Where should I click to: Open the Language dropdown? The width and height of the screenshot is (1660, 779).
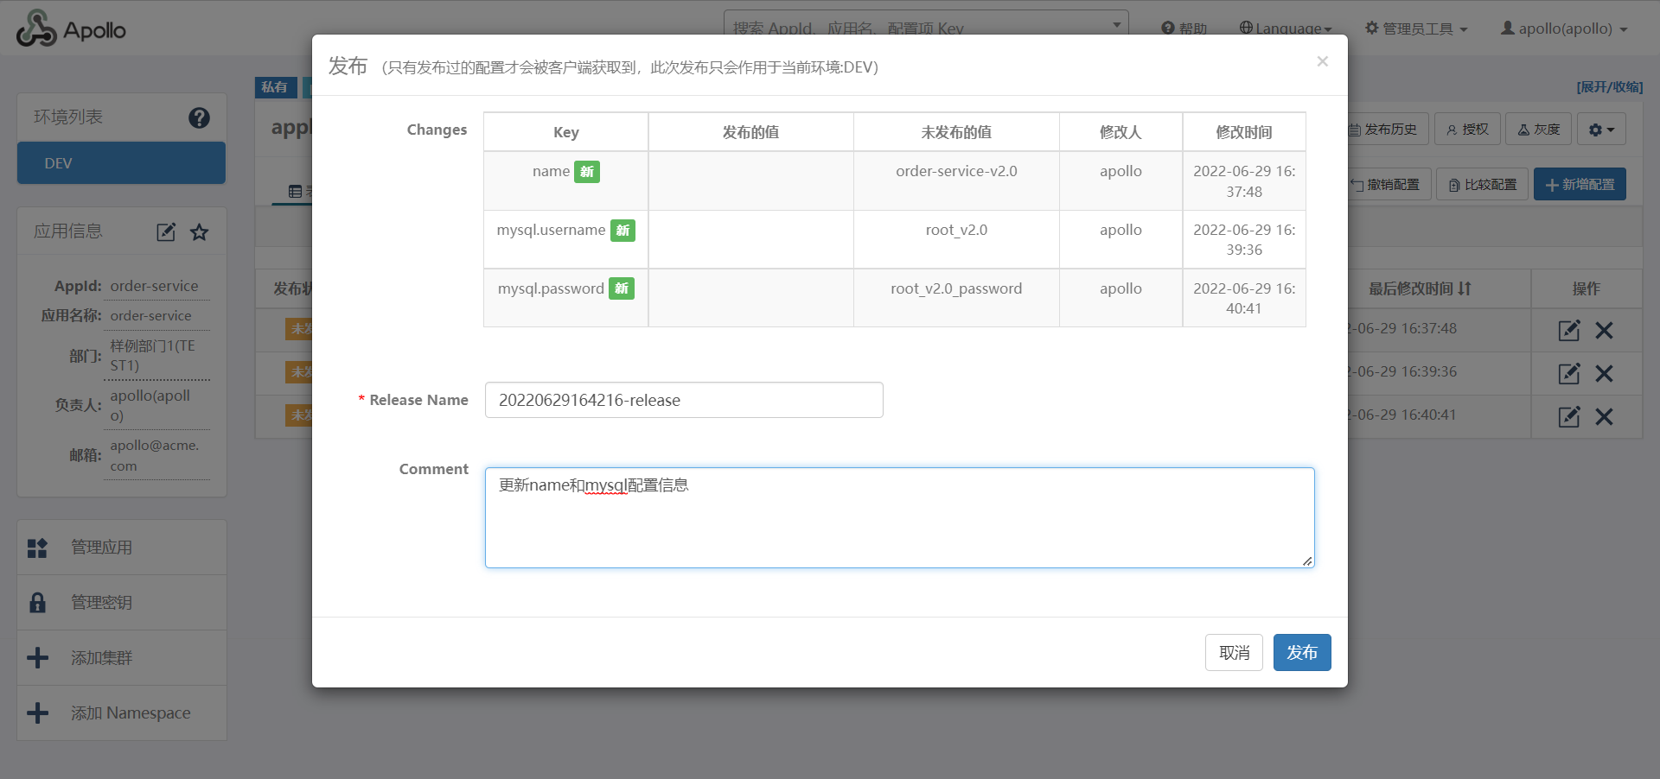coord(1286,28)
